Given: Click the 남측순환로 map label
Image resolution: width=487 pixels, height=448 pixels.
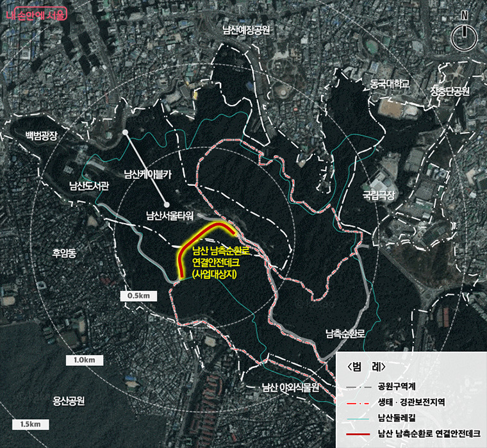Looking at the screenshot, I should (345, 334).
